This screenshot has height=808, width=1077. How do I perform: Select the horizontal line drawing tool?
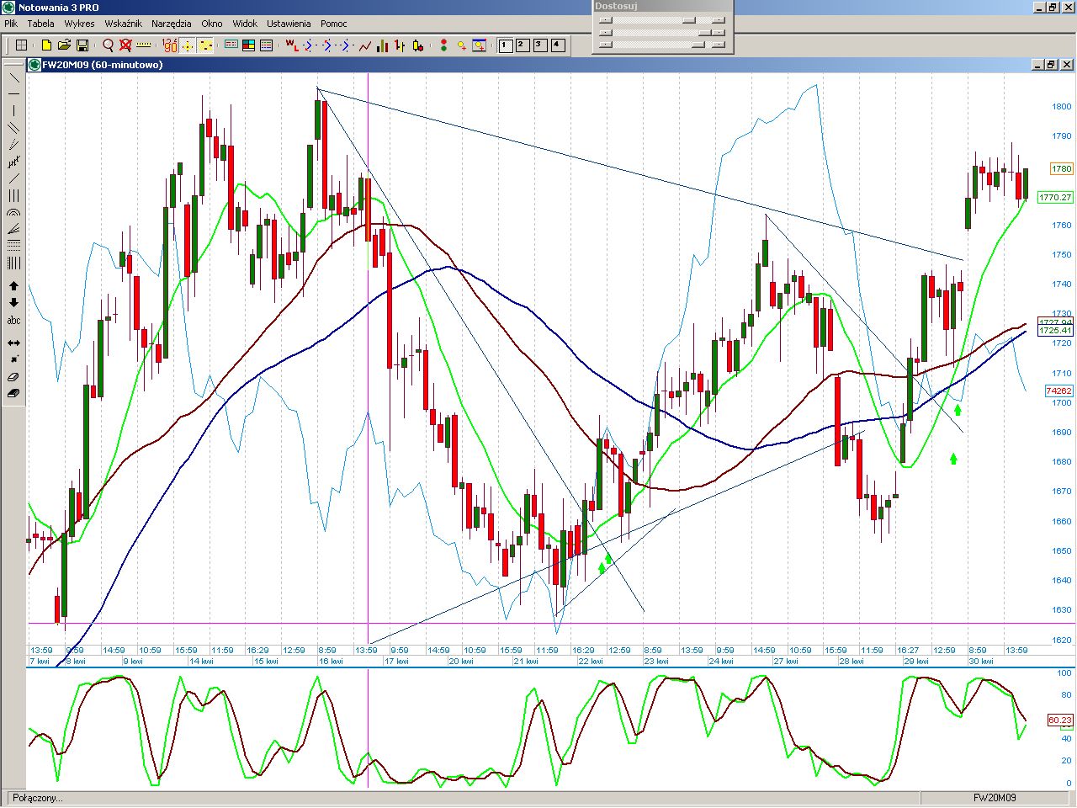pyautogui.click(x=14, y=93)
